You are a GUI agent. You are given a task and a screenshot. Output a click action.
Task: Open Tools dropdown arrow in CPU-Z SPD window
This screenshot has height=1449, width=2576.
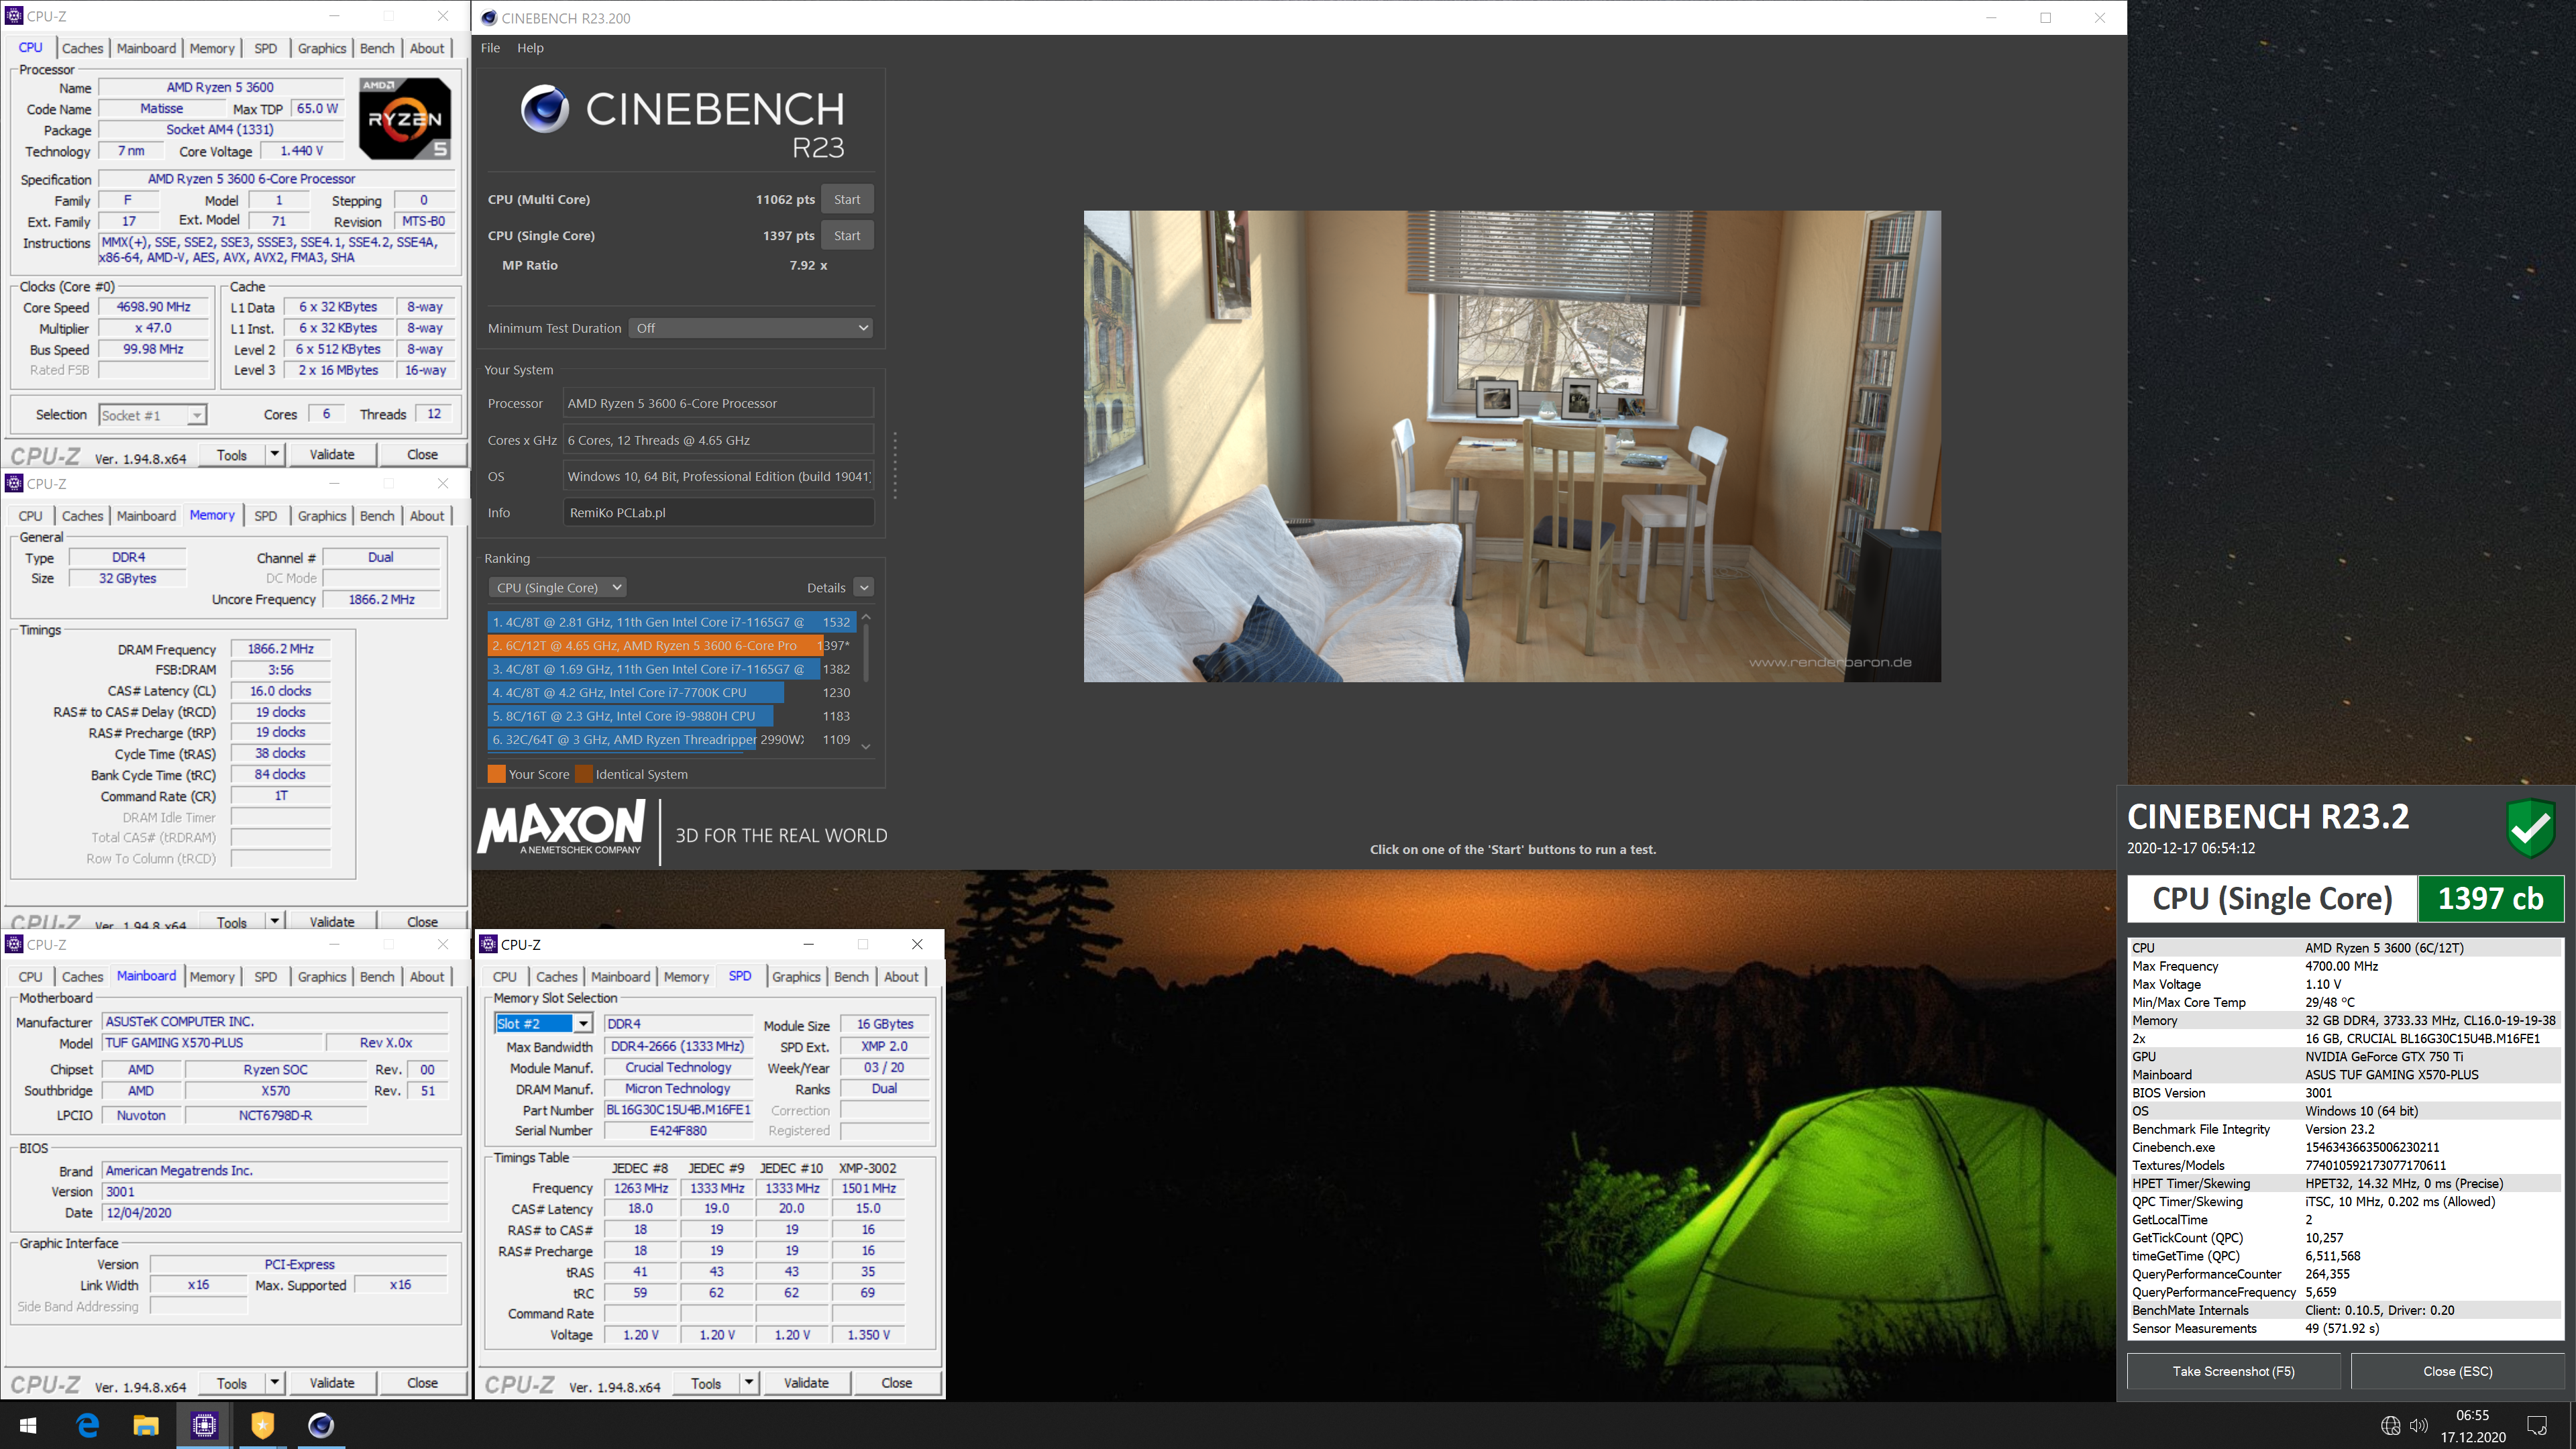(748, 1383)
